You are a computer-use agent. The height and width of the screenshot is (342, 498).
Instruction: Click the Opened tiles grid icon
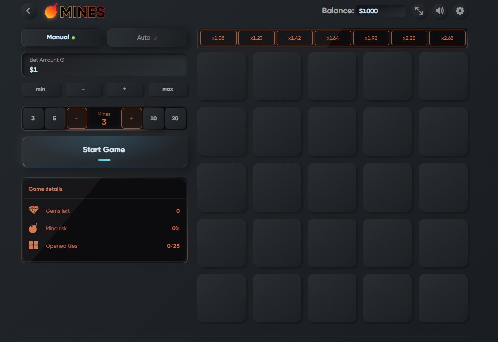point(33,246)
